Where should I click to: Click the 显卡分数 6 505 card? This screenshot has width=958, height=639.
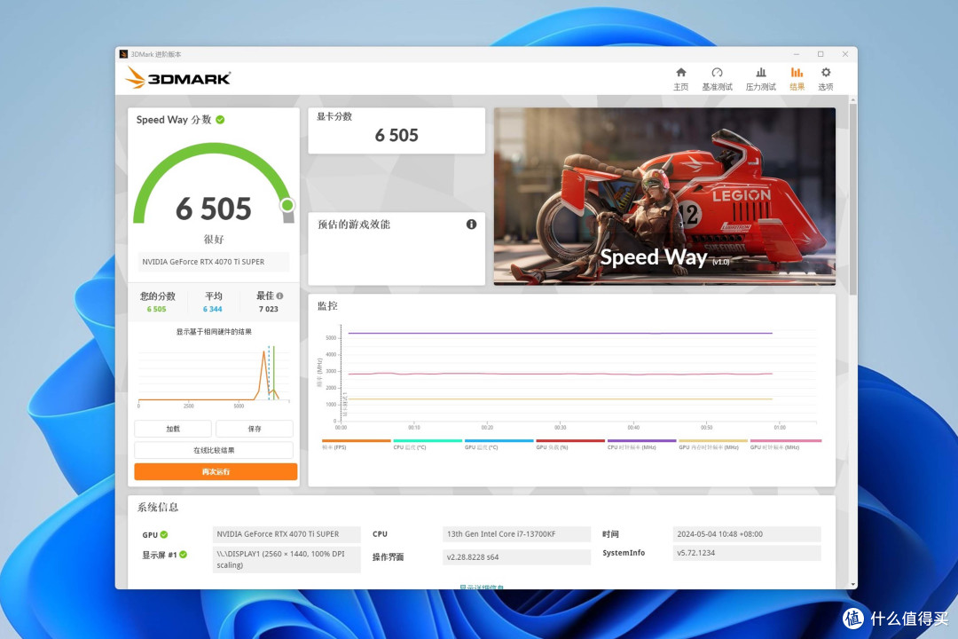(397, 130)
